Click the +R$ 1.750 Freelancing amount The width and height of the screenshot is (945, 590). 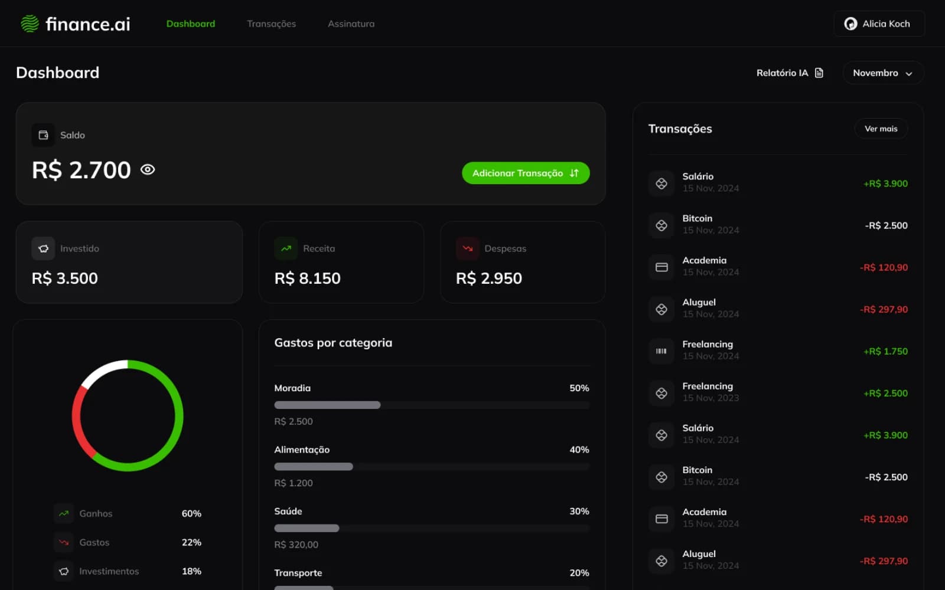click(x=885, y=351)
